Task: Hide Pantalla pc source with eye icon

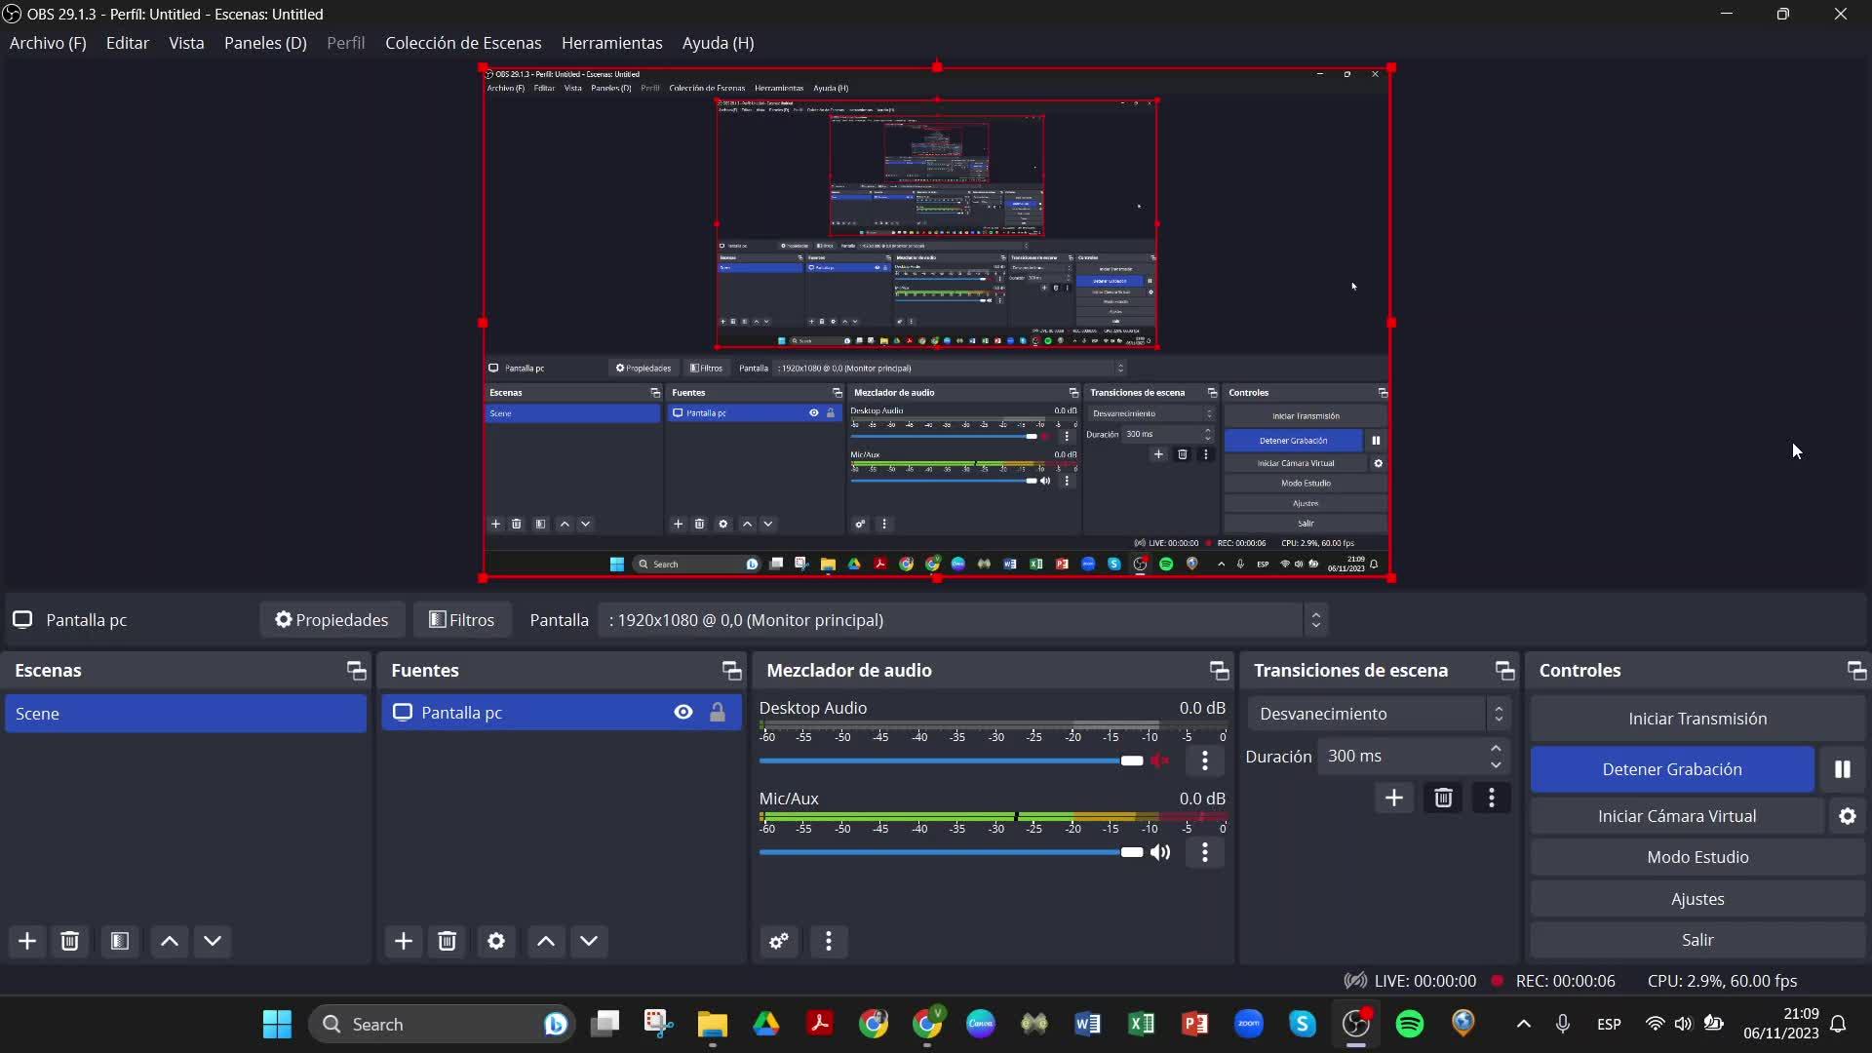Action: tap(683, 713)
